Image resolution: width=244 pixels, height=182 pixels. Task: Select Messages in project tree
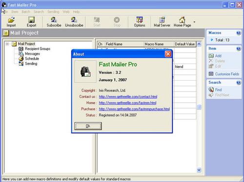pos(32,54)
